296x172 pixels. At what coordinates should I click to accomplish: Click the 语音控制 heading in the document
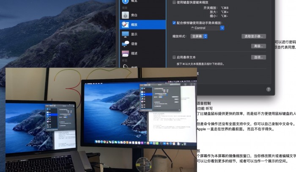[x=204, y=103]
